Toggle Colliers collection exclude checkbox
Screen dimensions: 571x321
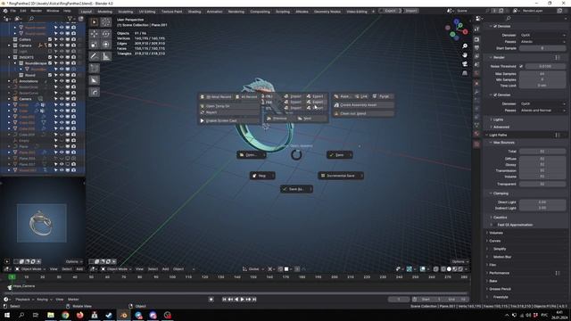coord(50,39)
